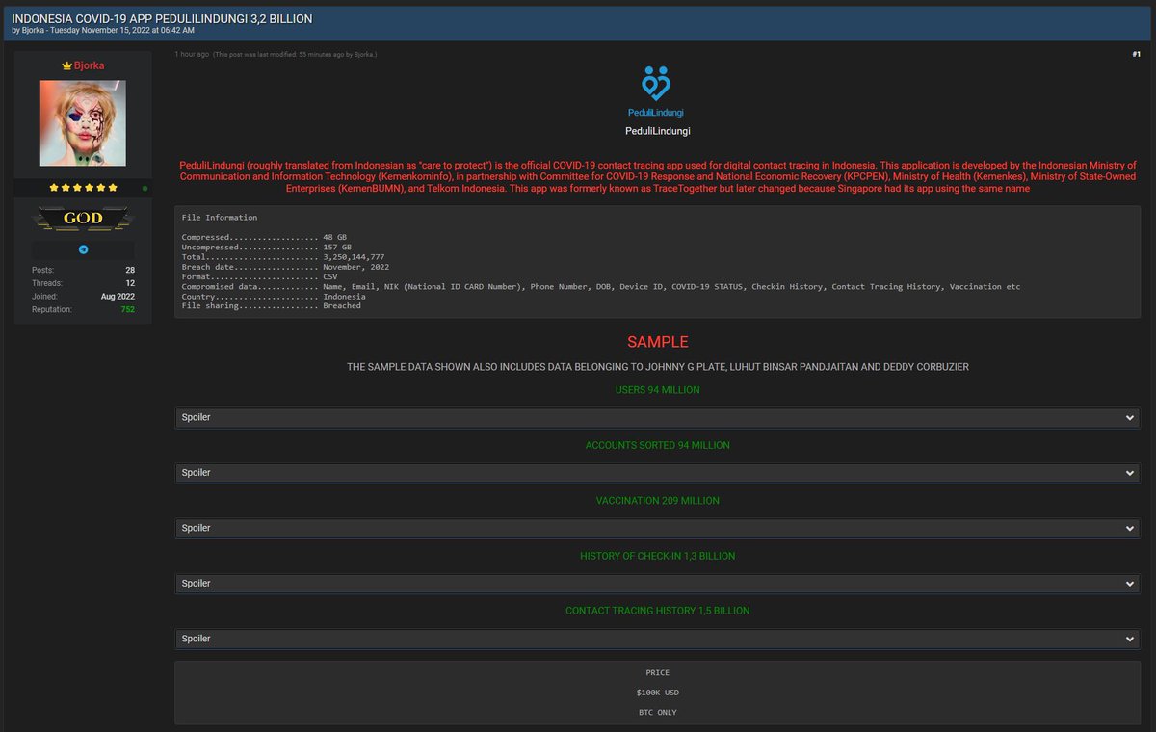Click the Total 3,250,144,777 line

[x=283, y=257]
